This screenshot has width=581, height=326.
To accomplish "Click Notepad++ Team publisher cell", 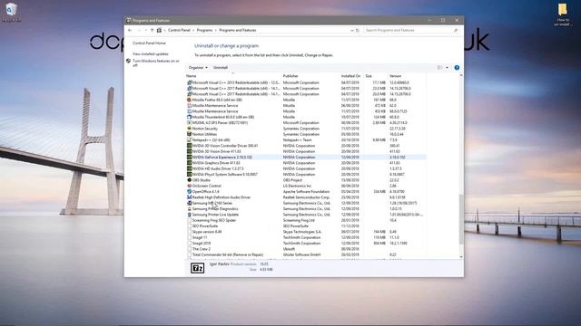I will click(x=297, y=139).
